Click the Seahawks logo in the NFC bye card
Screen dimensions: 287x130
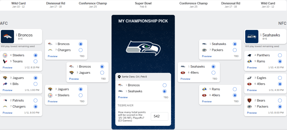tap(252, 37)
